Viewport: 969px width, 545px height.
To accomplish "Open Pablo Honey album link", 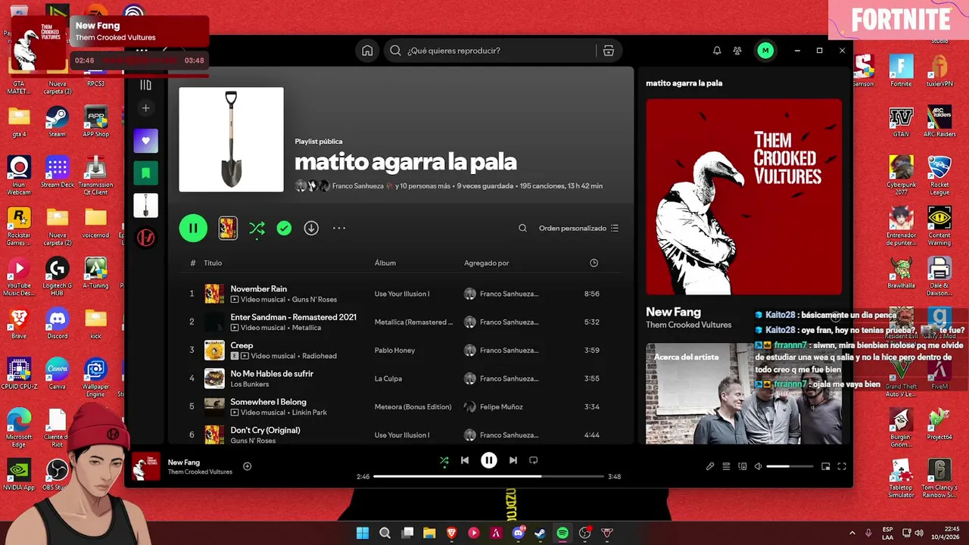I will 394,350.
